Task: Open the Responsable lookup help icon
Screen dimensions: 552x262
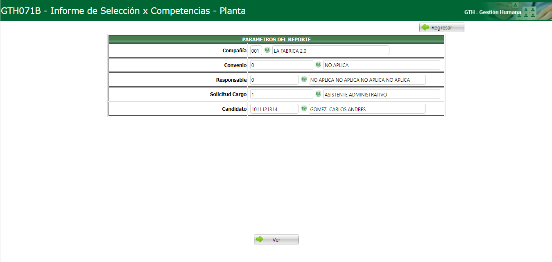Action: pos(303,79)
